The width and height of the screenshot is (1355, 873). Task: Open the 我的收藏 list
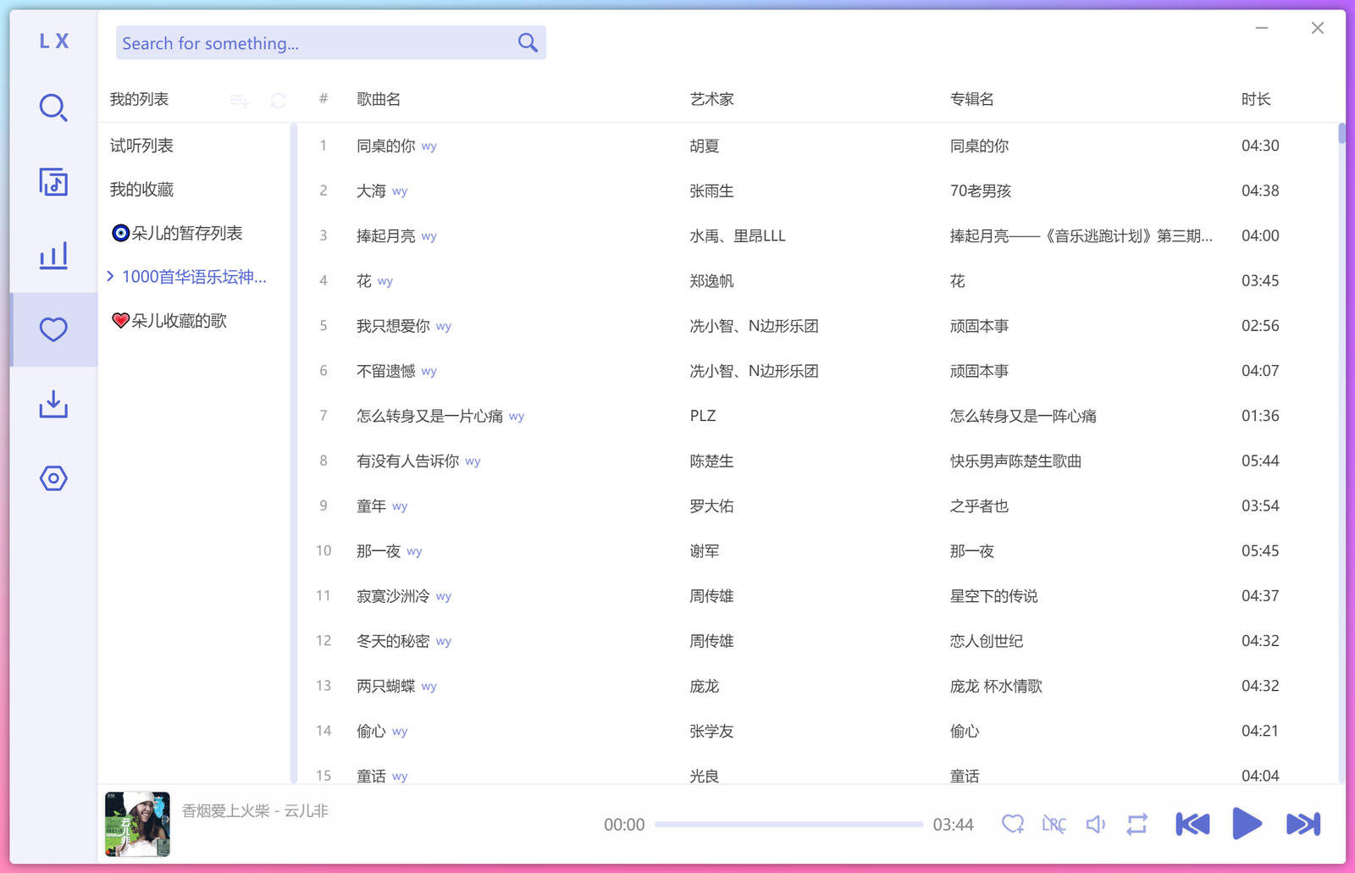[141, 190]
